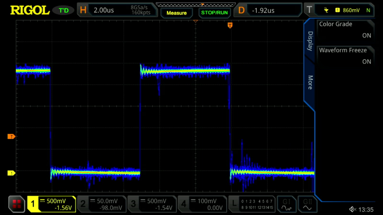Open the Channel 4 settings menu

pos(202,204)
